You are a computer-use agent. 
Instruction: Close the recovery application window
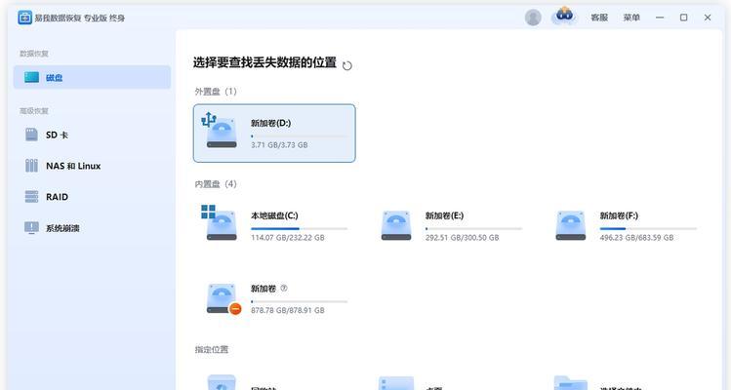(708, 18)
